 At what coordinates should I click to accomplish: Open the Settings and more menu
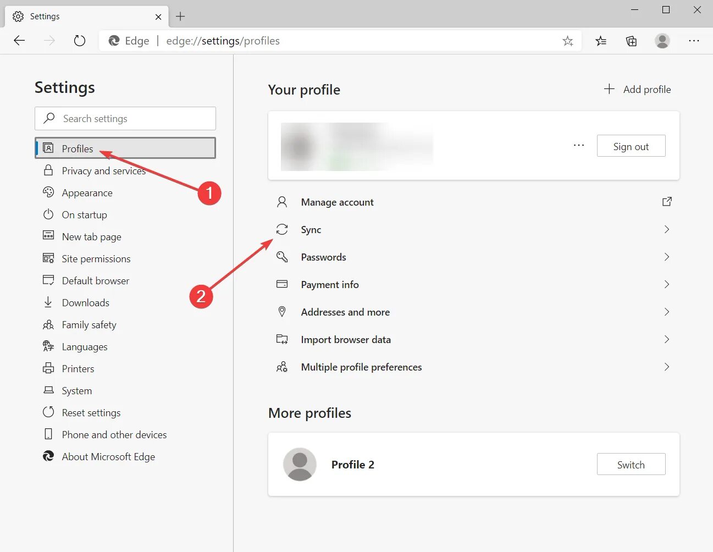694,41
